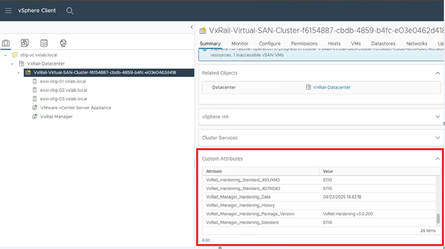Click the VxRail-Datacenter icon in the tree

(21, 64)
